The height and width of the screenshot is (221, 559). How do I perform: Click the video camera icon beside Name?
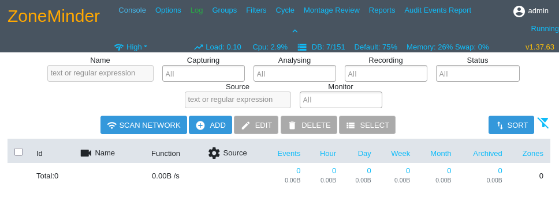click(86, 153)
